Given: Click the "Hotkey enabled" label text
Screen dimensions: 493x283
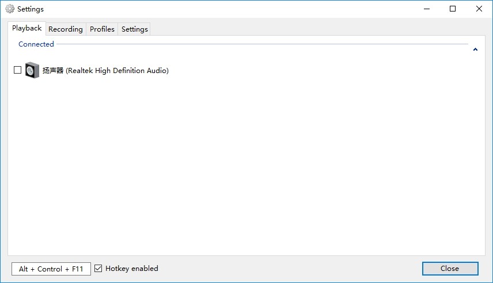Looking at the screenshot, I should [131, 269].
